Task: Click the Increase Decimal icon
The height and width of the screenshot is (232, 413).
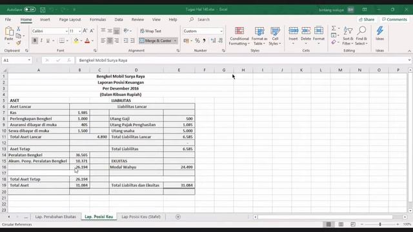Action: point(213,41)
